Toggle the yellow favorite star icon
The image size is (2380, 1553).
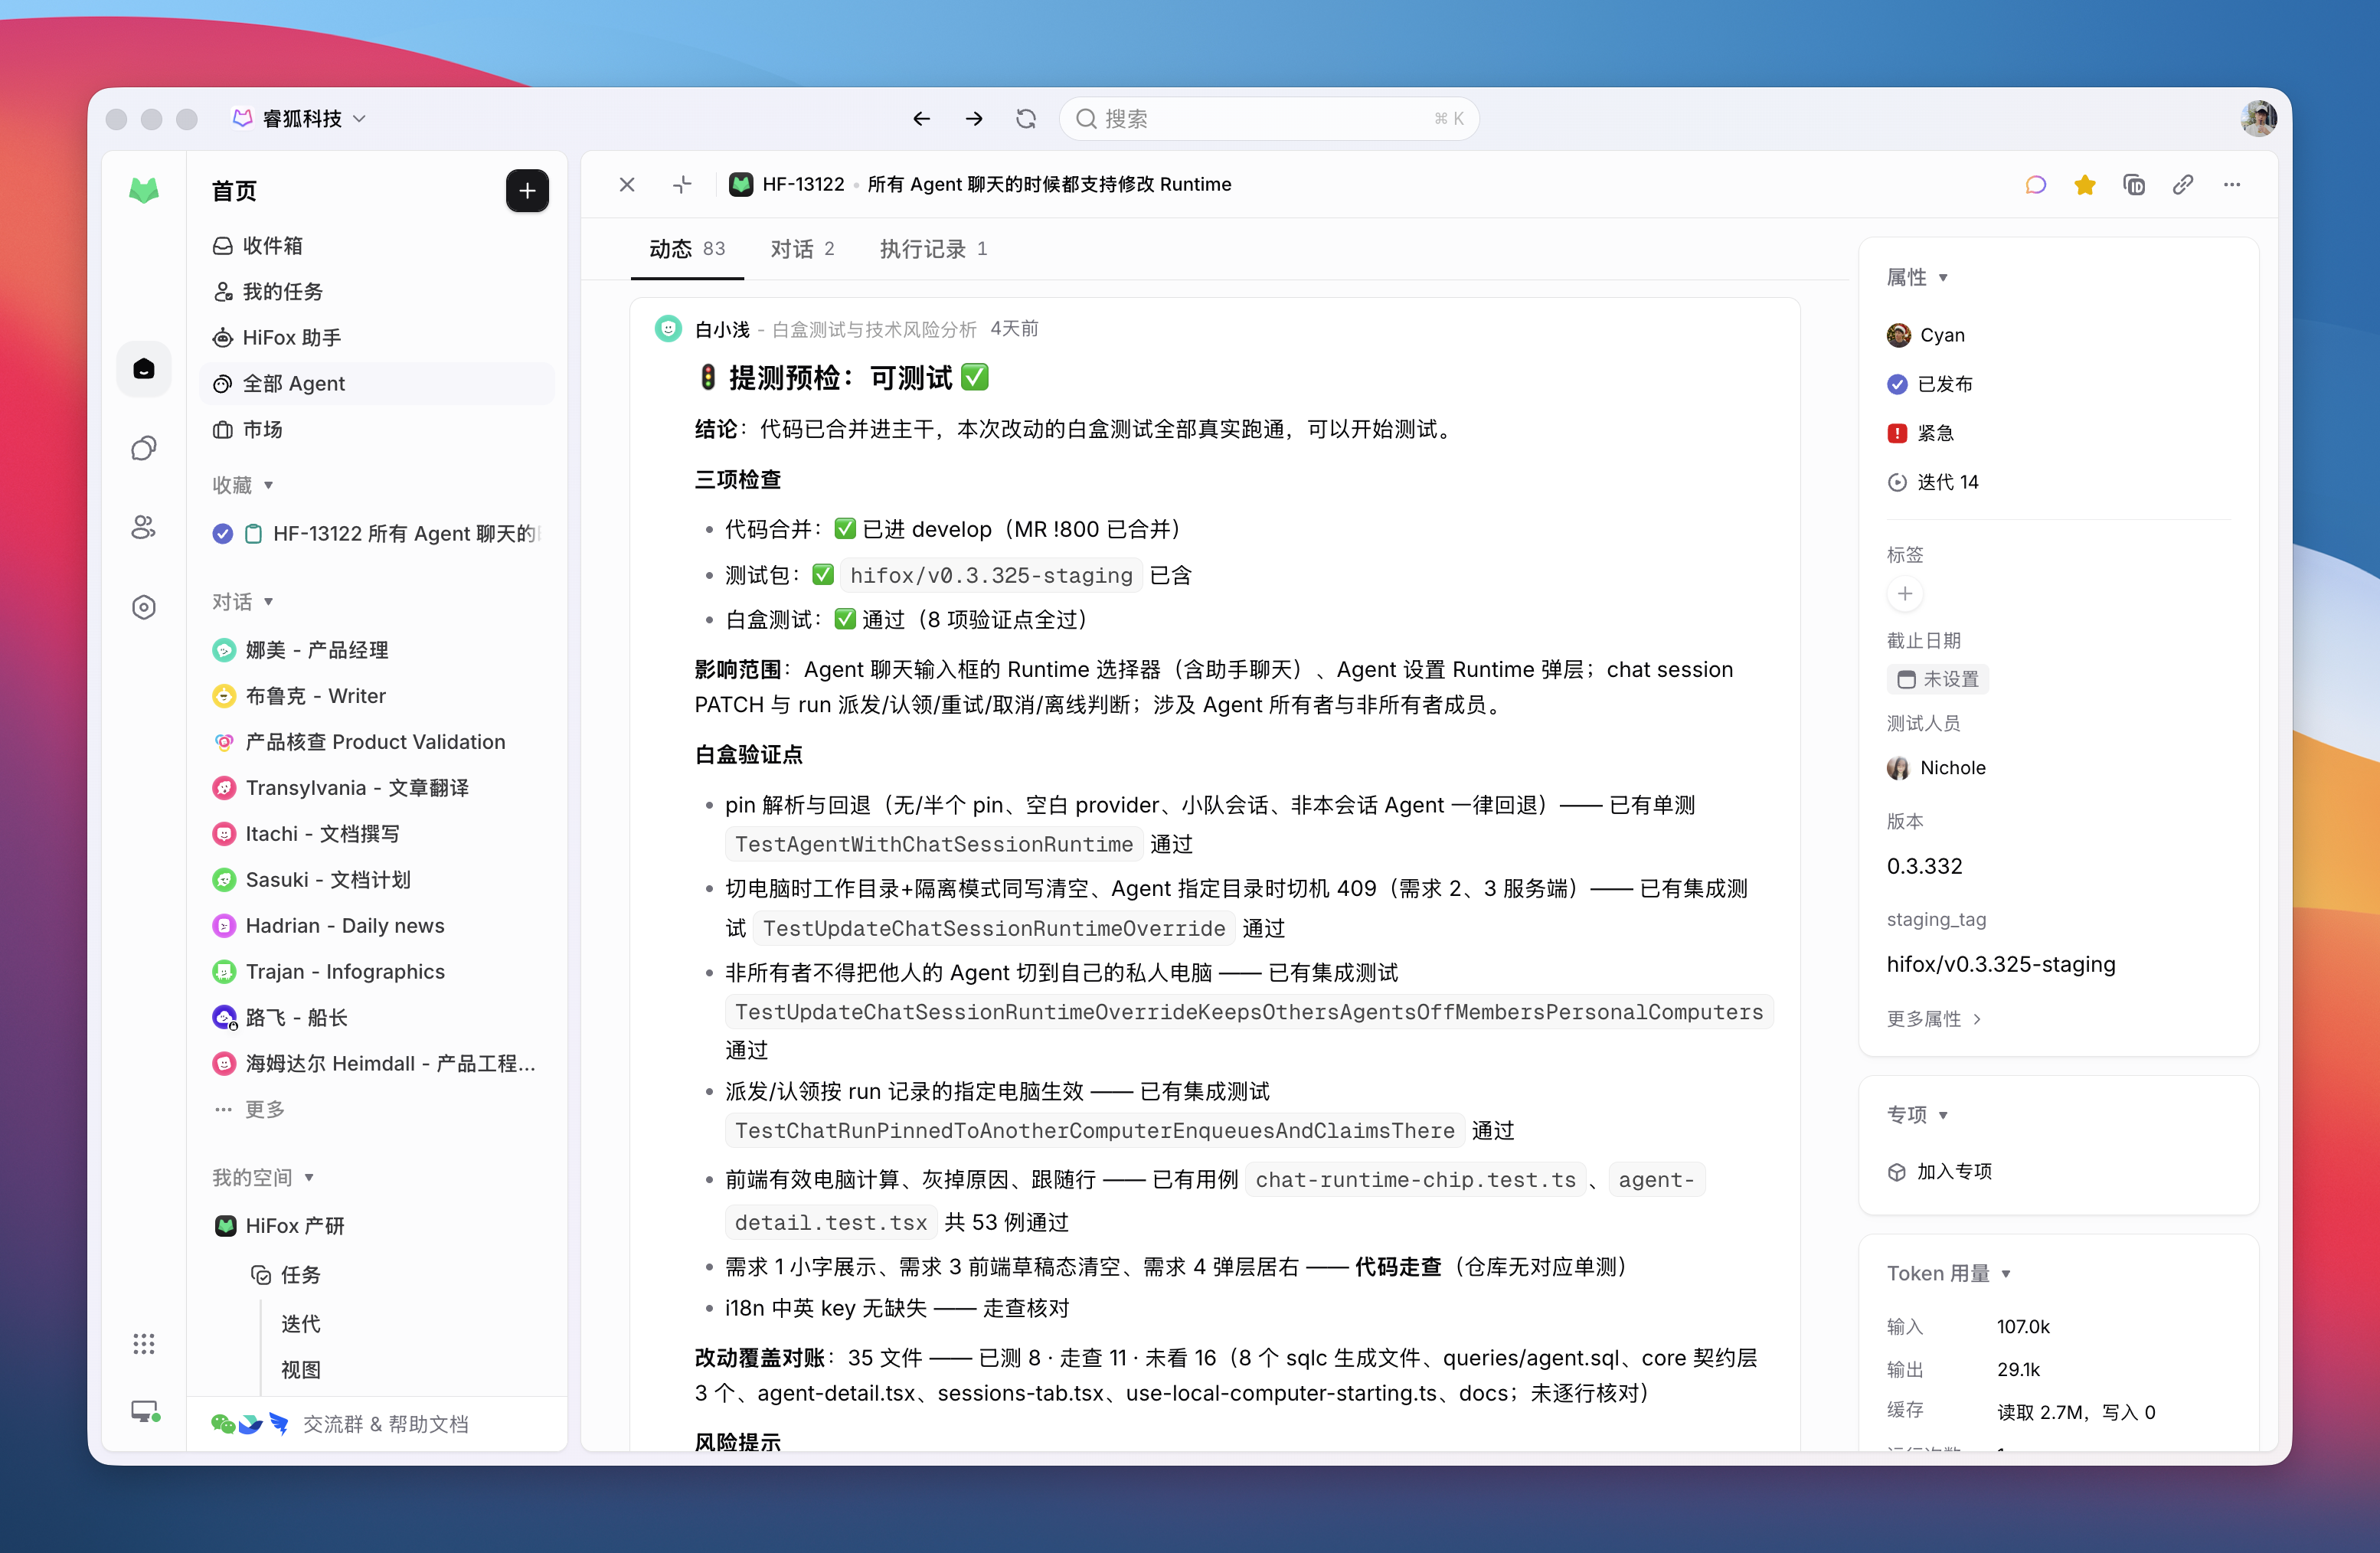coord(2084,185)
